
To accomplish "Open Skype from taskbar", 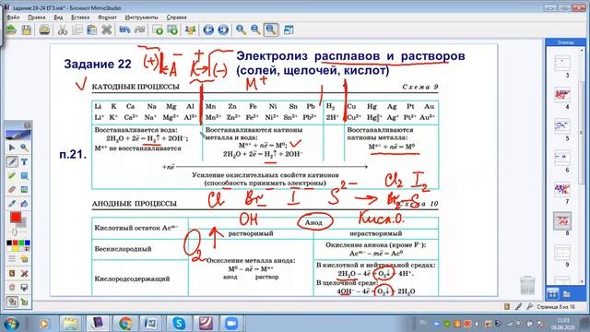I will 179,324.
